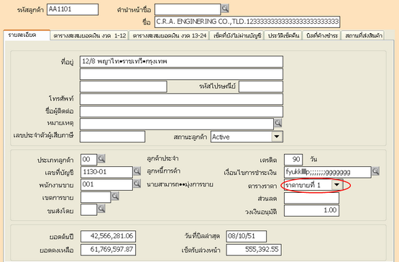Image resolution: width=399 pixels, height=262 pixels.
Task: Select ราคาขายที่ 1 combo box text
Action: coord(303,185)
